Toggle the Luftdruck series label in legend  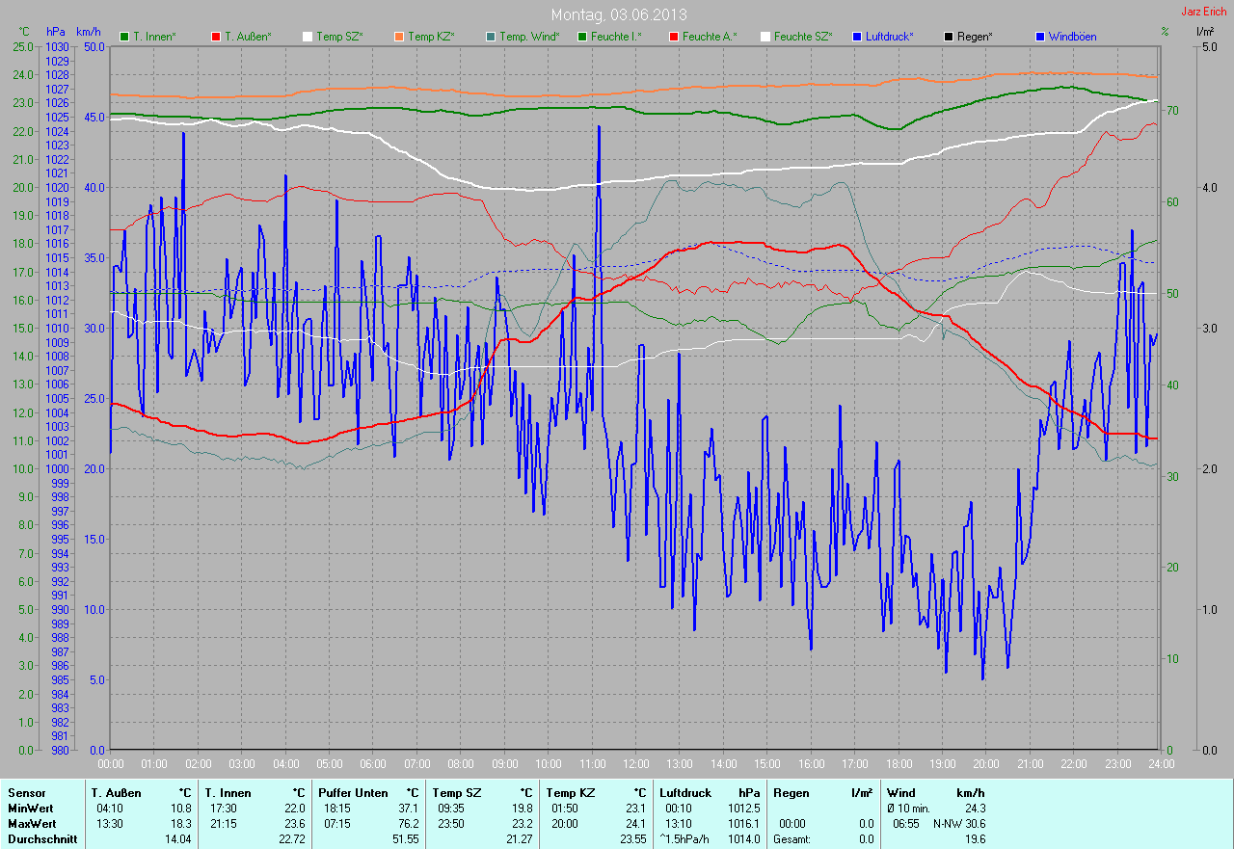click(x=889, y=37)
